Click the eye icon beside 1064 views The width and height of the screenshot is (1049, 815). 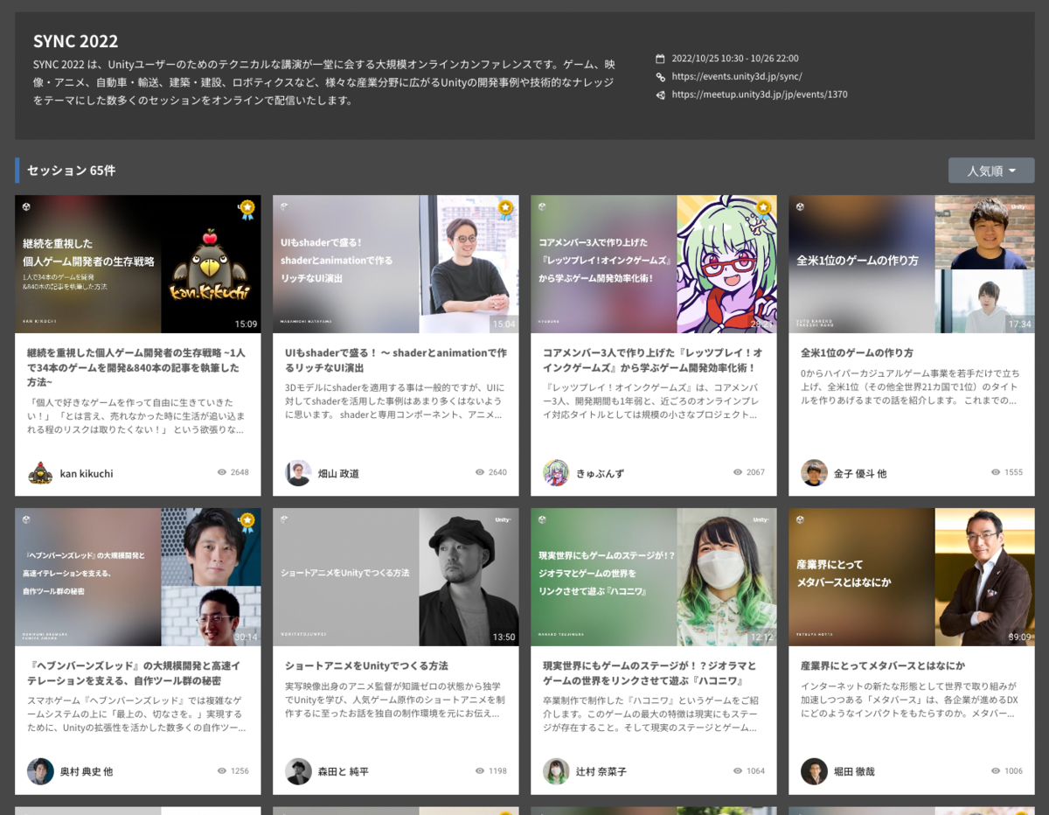click(x=738, y=771)
